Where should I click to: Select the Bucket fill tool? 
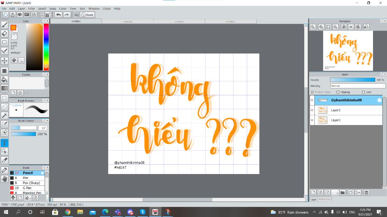point(5,79)
